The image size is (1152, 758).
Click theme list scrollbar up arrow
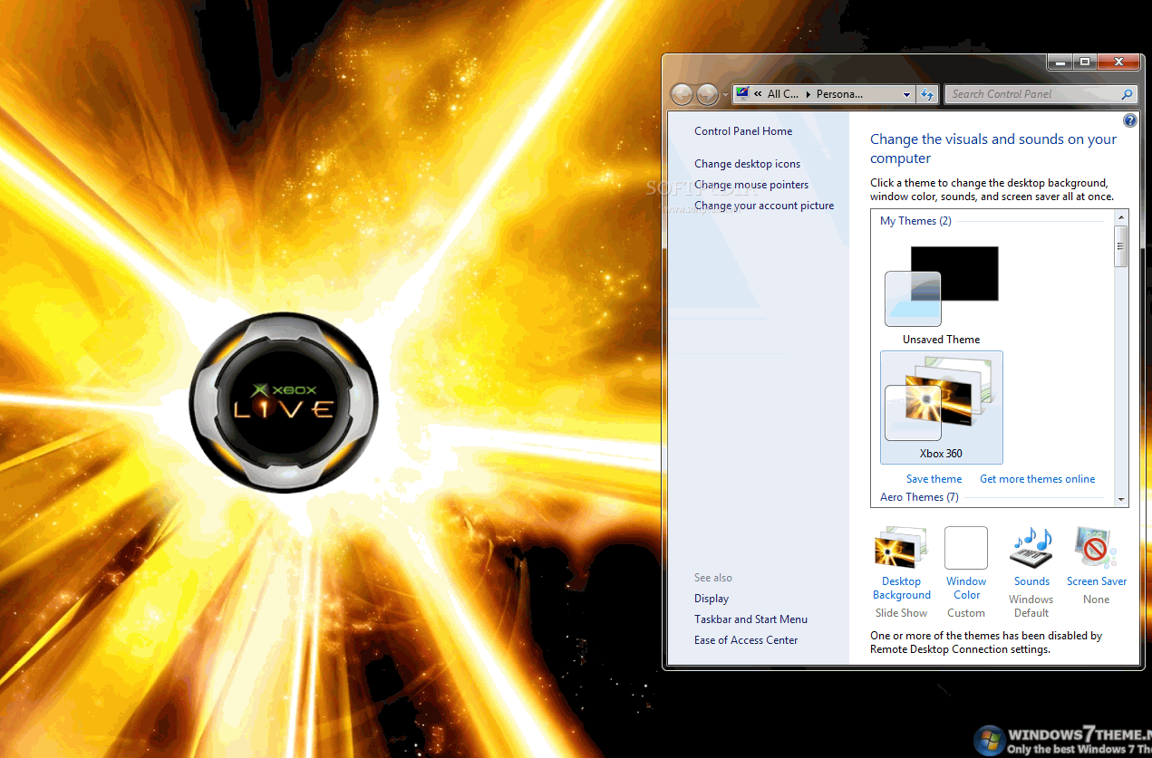[x=1122, y=217]
